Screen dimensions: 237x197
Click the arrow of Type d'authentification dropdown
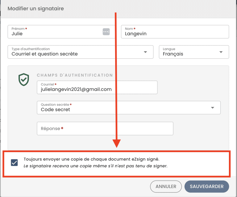point(145,52)
